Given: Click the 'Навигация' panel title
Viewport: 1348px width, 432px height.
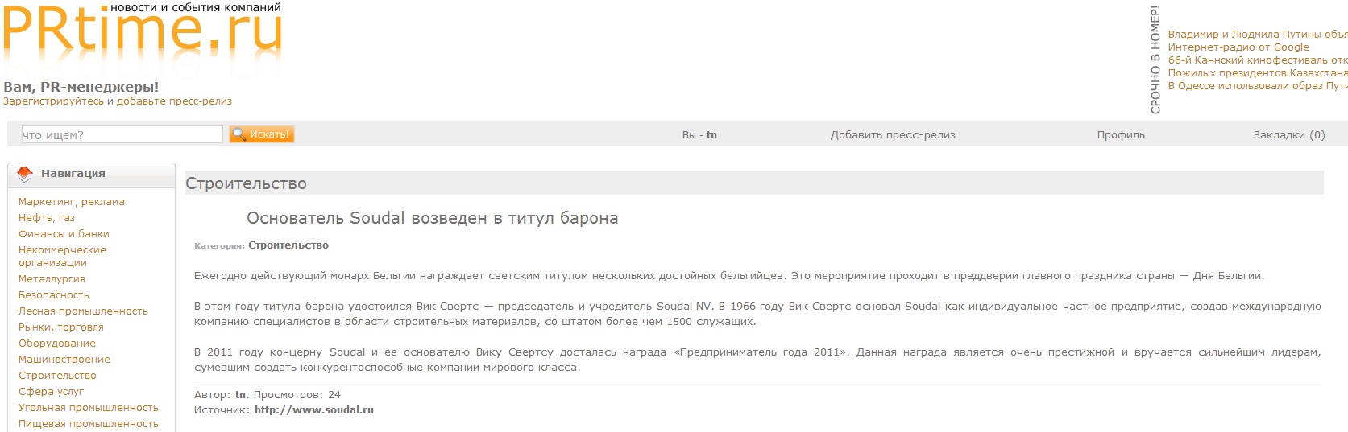Looking at the screenshot, I should [x=73, y=173].
